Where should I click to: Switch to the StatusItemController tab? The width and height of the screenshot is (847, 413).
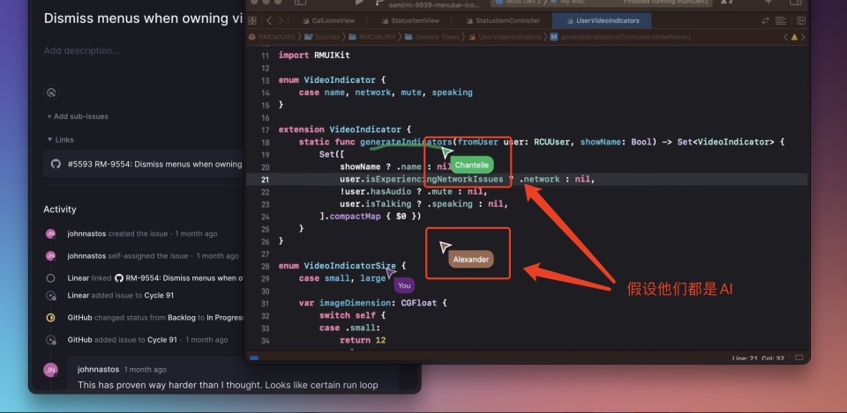click(x=501, y=21)
